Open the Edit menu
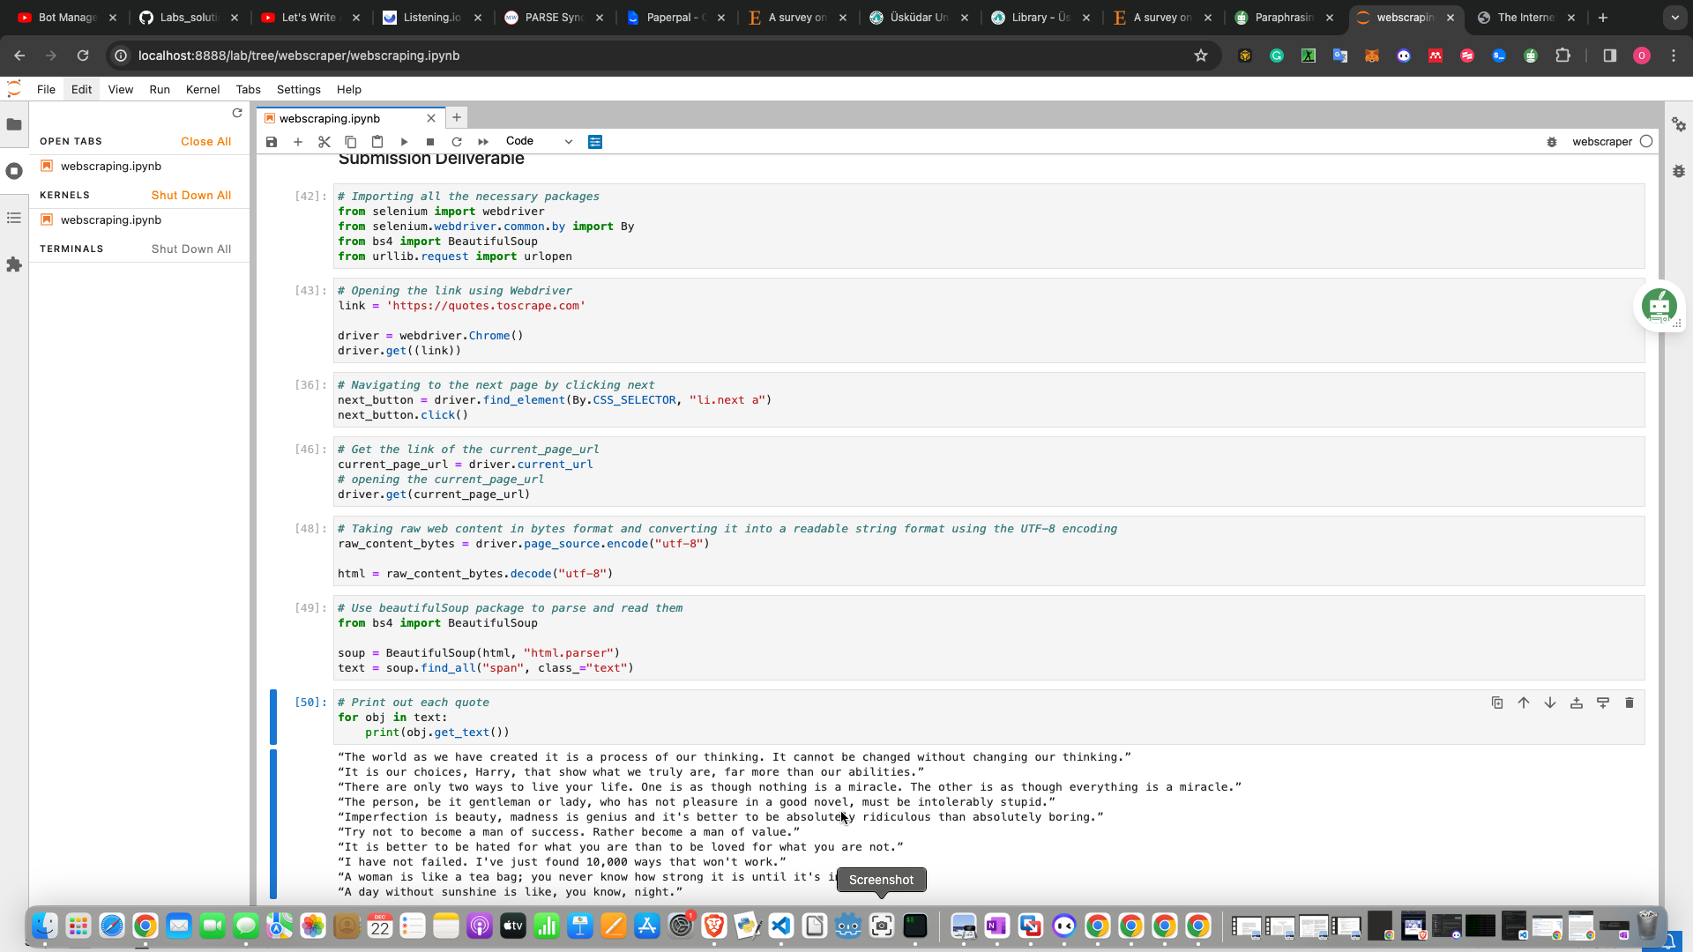 coord(81,89)
